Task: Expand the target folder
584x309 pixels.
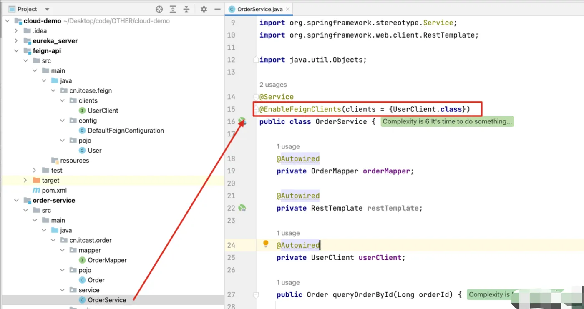Action: point(25,180)
